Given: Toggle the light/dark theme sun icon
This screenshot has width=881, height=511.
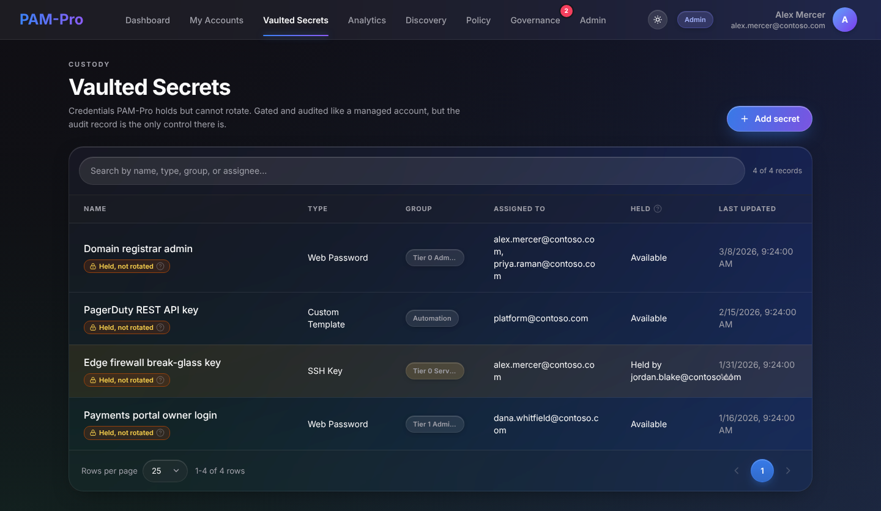Looking at the screenshot, I should pos(658,20).
